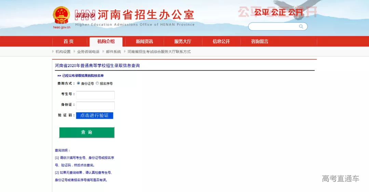Click the magnifier search icon
Screen dimensions: 369x192
click(301, 26)
